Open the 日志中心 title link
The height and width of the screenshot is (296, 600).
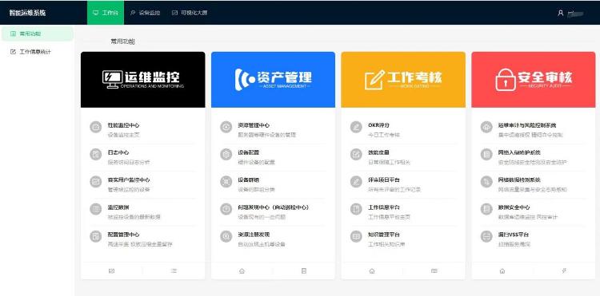click(x=118, y=152)
